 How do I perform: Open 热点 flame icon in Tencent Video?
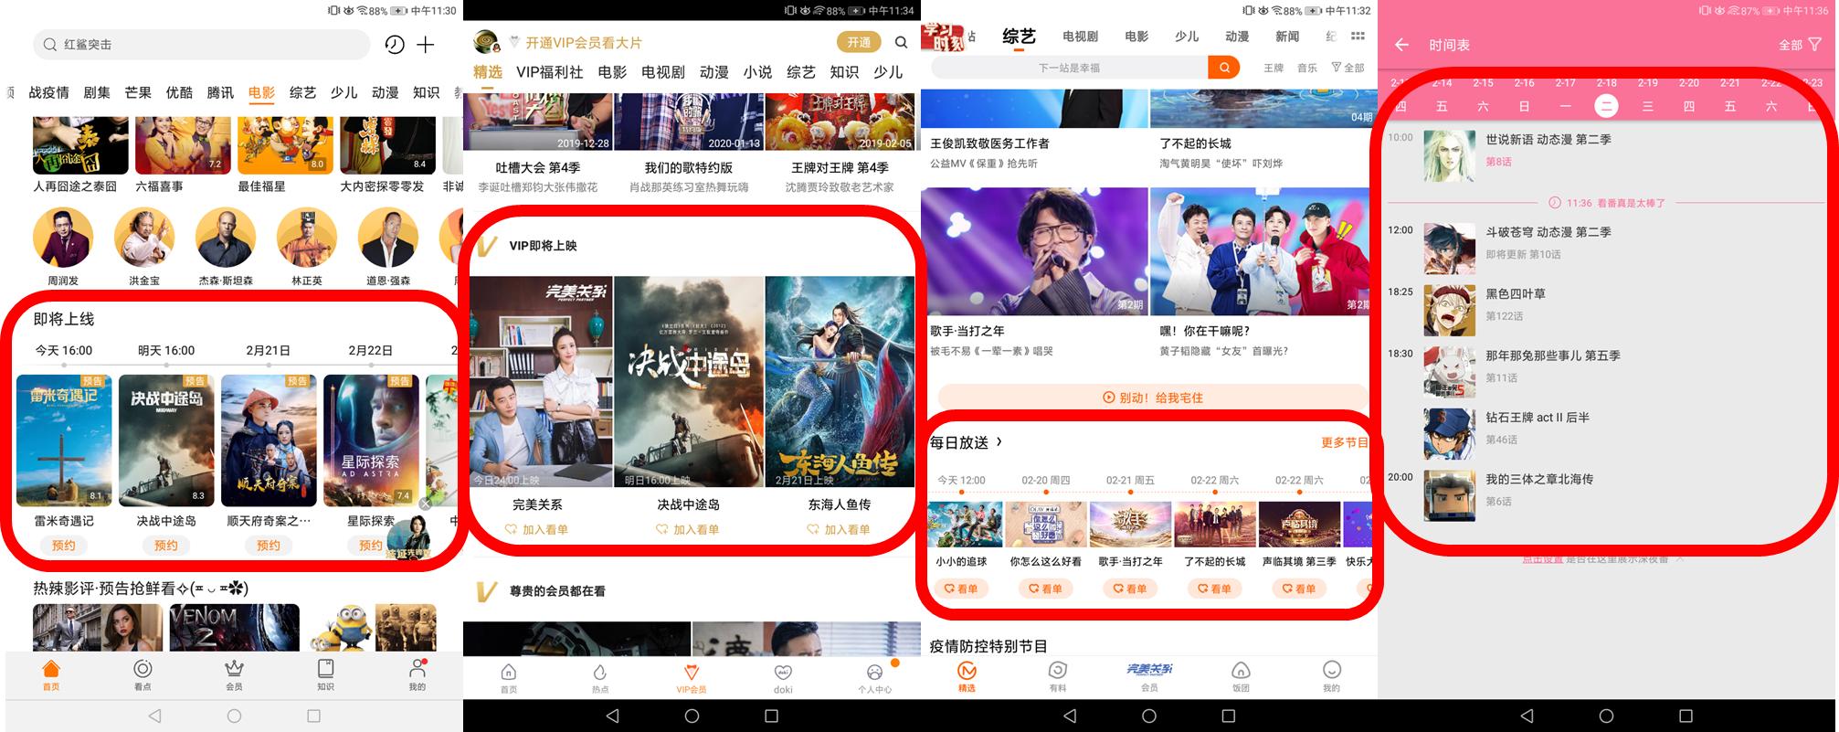tap(600, 678)
